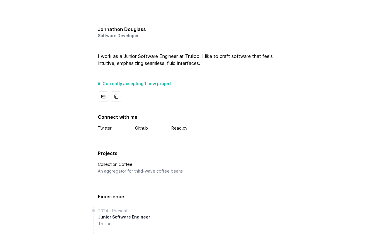Click the mail envelope icon button
Image resolution: width=375 pixels, height=234 pixels.
tap(103, 97)
